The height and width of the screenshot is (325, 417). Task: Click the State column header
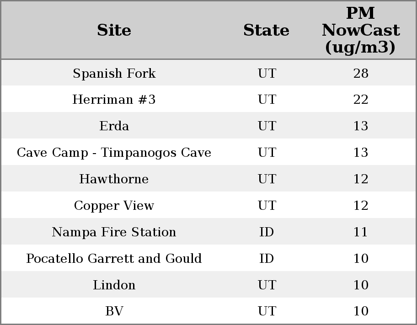pos(266,30)
